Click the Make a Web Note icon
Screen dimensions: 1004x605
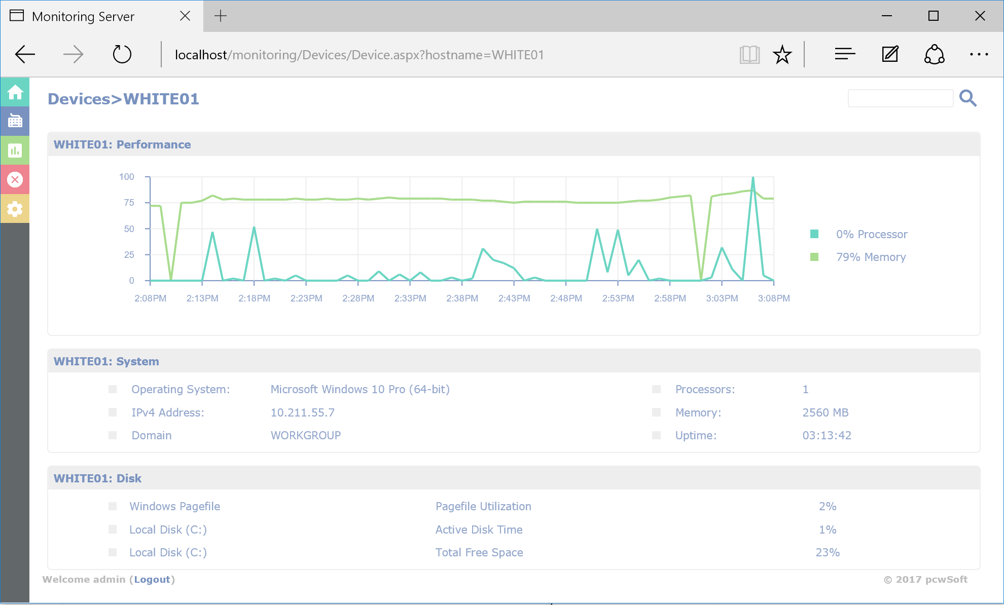pos(890,54)
